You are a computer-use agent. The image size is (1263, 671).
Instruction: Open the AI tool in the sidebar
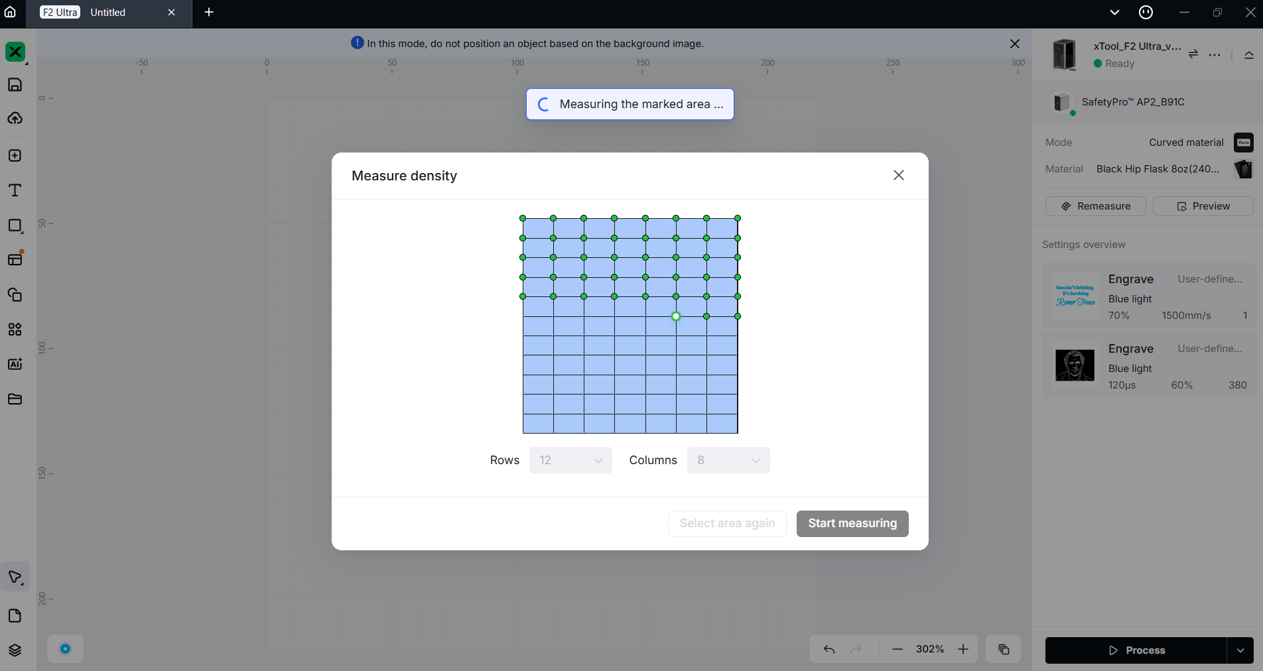click(x=15, y=364)
